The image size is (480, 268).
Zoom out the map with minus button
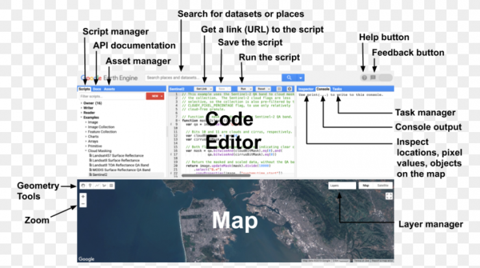point(83,204)
